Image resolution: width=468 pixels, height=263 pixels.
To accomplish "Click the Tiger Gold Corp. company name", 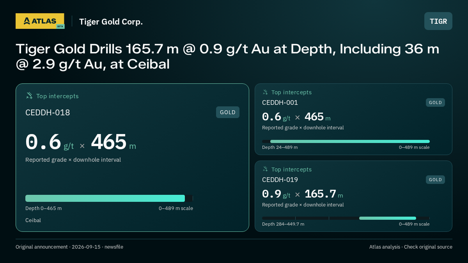I will click(x=111, y=22).
